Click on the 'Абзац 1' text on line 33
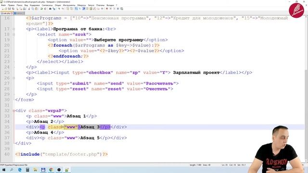This screenshot has width=308, height=173. point(76,116)
